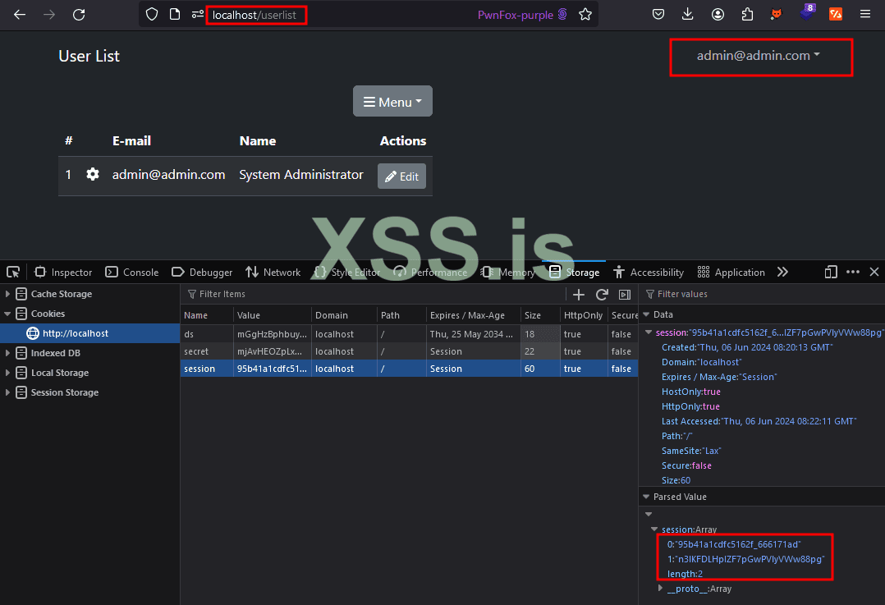Click the Filter Items input field
The width and height of the screenshot is (885, 605).
[369, 294]
